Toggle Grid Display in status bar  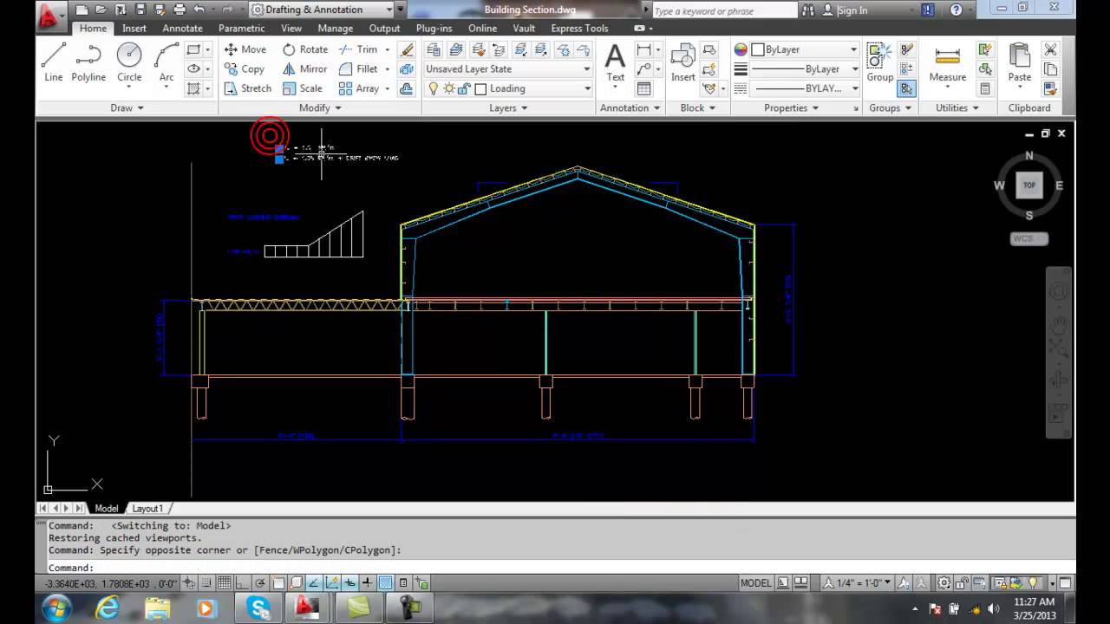coord(224,583)
